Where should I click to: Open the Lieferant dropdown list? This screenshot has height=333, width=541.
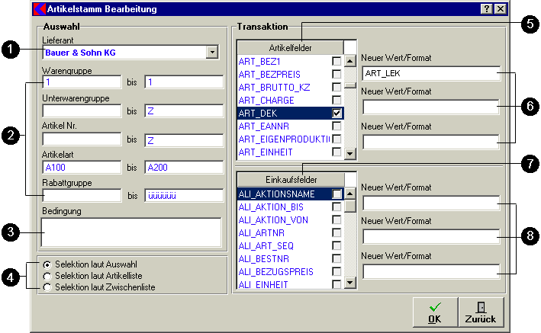(x=211, y=53)
